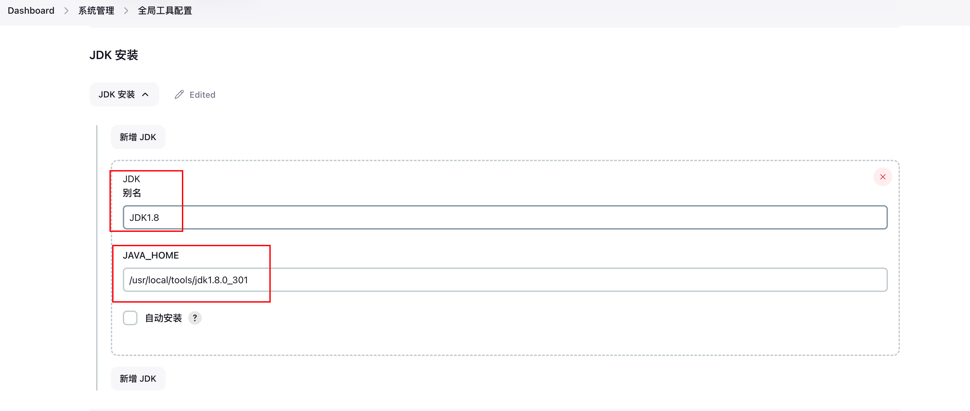The image size is (970, 411).
Task: Toggle the JDK 安装 dropdown button
Action: 124,94
